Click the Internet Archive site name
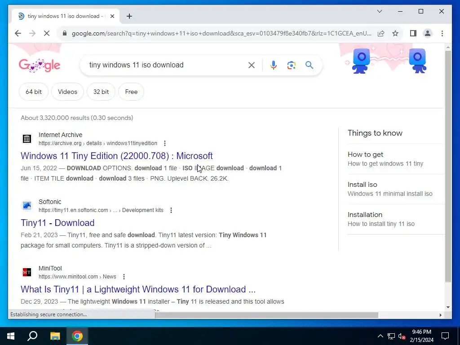The height and width of the screenshot is (345, 460). coord(61,135)
